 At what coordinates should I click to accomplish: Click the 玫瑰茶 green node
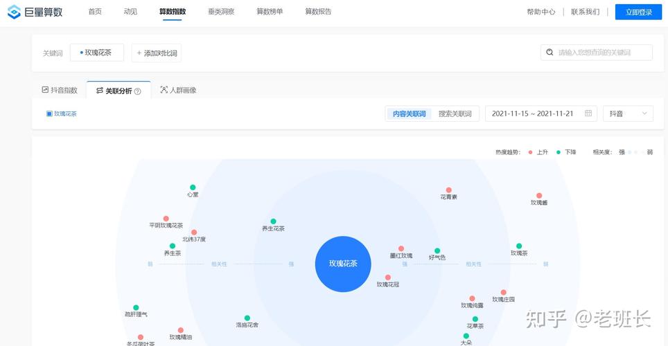point(519,246)
